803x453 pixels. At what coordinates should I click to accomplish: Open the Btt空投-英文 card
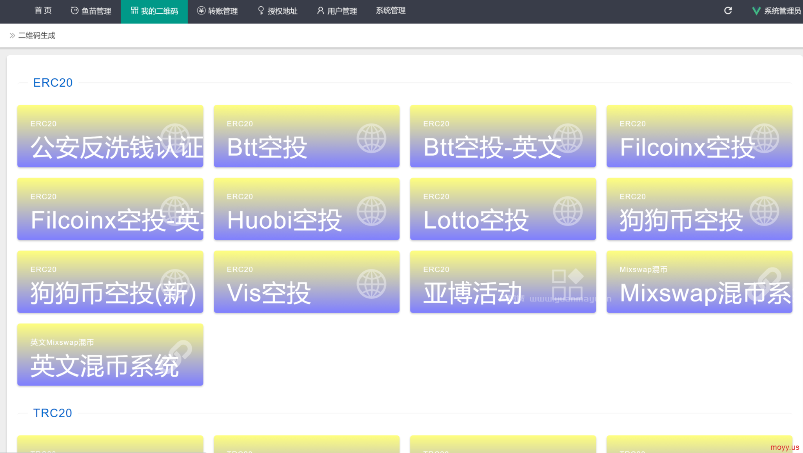[x=503, y=136]
